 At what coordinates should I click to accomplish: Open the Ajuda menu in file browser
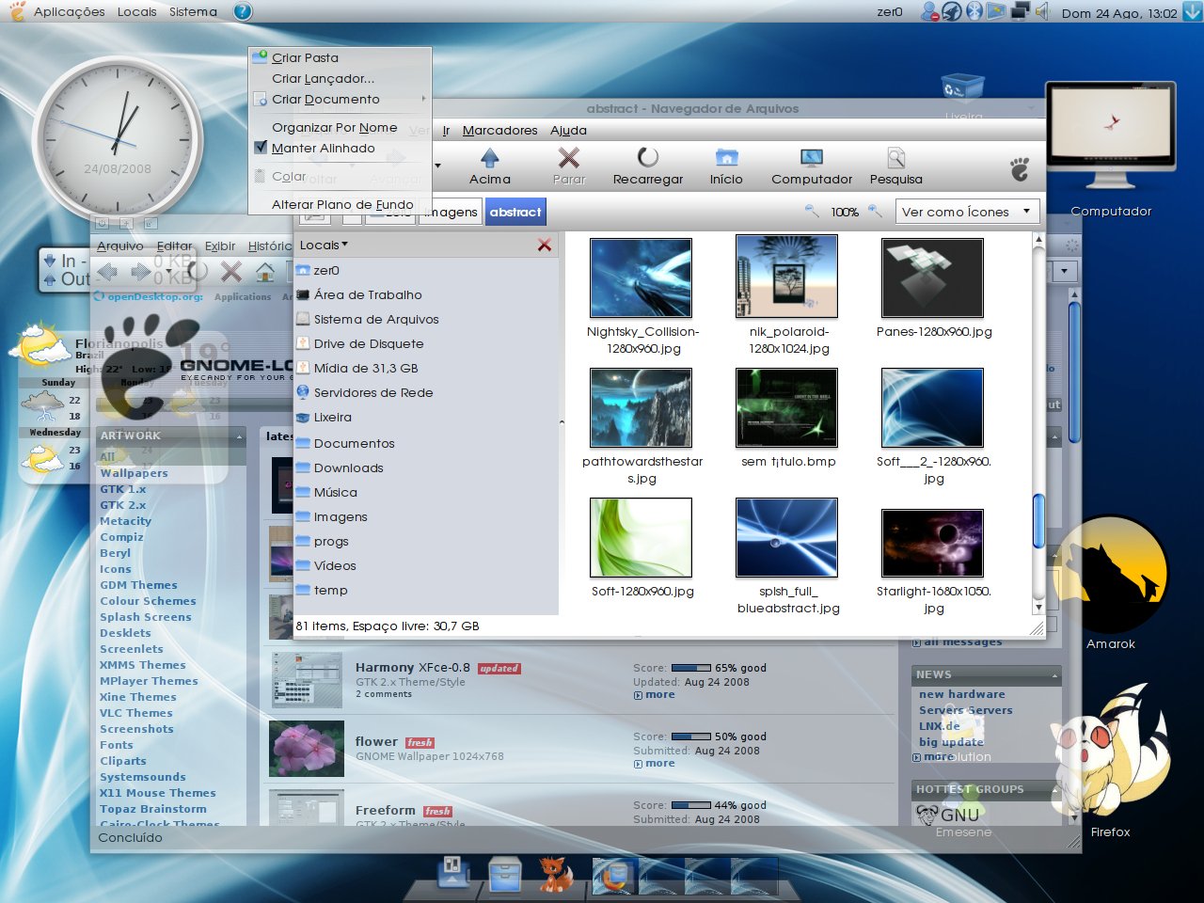[x=568, y=130]
